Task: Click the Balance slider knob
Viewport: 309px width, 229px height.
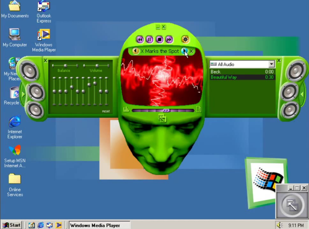Action: (x=65, y=66)
